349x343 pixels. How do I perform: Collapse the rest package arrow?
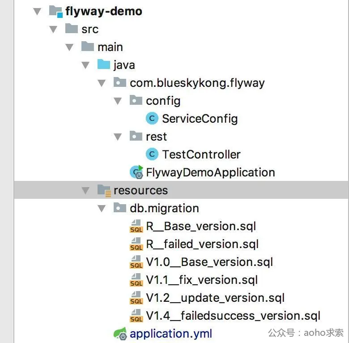(x=118, y=137)
